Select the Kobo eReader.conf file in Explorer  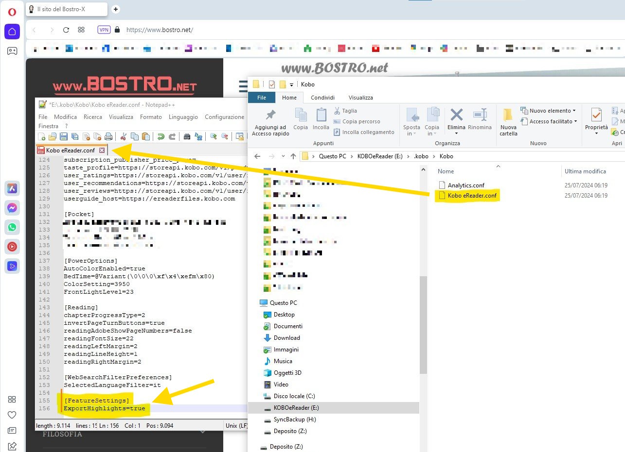467,196
